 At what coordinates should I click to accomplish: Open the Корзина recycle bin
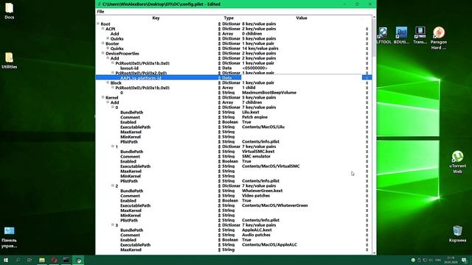[457, 234]
